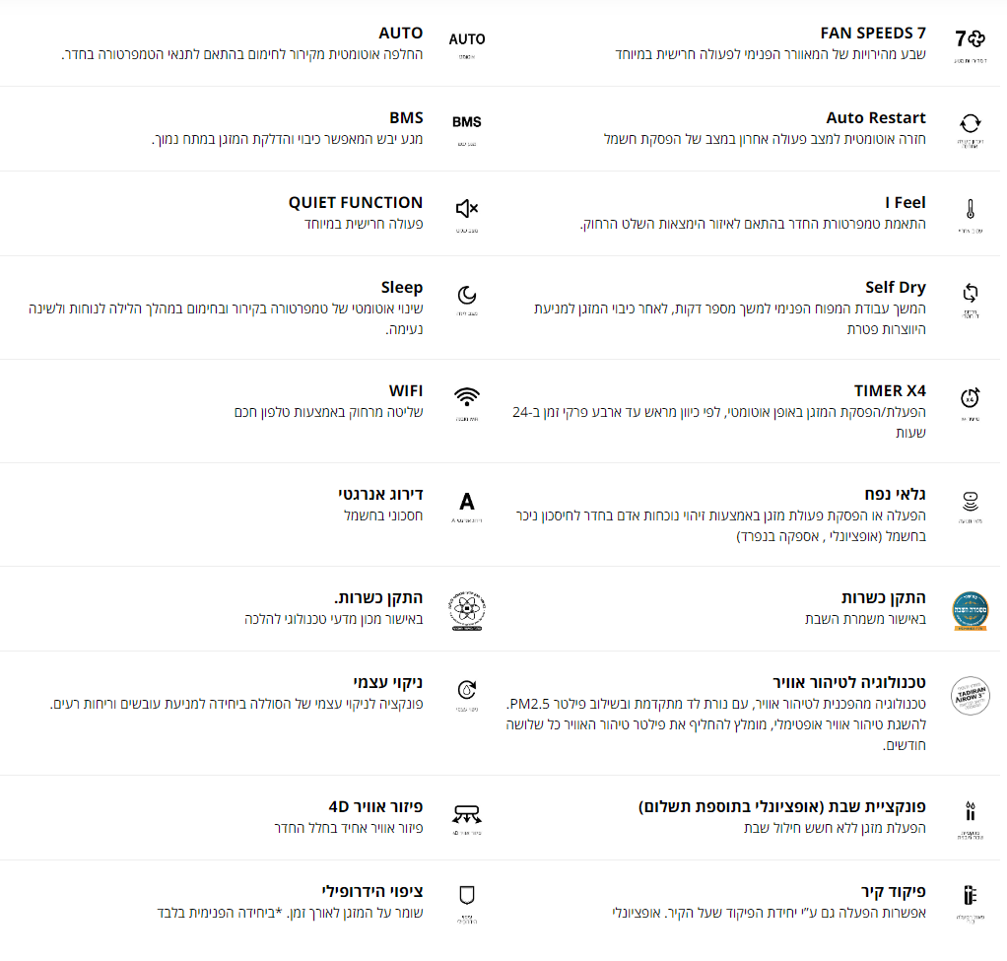Click the hydrophilic coating shield icon
1007x961 pixels.
click(x=467, y=895)
